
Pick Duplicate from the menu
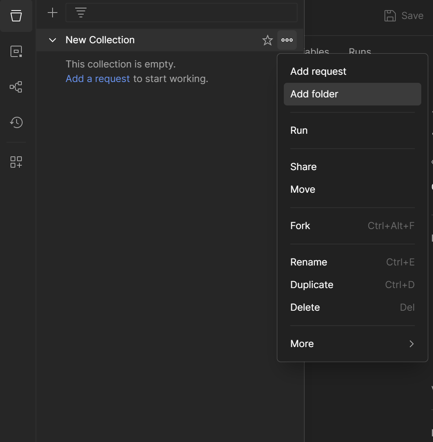click(312, 285)
